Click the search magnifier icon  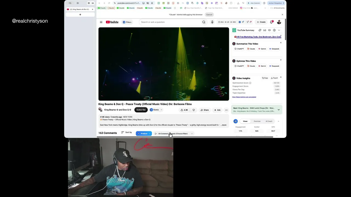pos(204,22)
